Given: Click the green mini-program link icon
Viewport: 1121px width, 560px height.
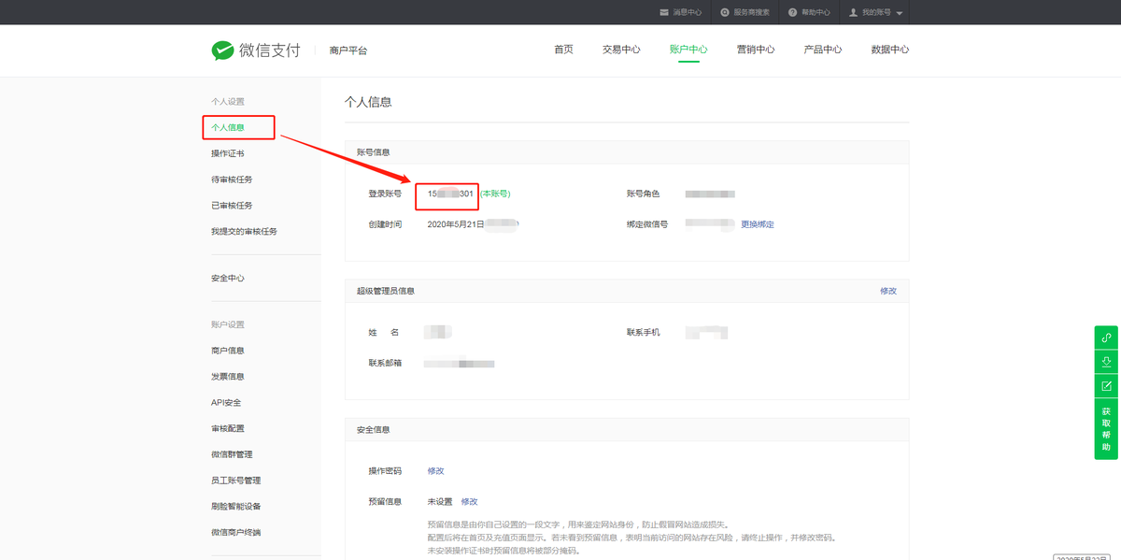Looking at the screenshot, I should tap(1106, 337).
